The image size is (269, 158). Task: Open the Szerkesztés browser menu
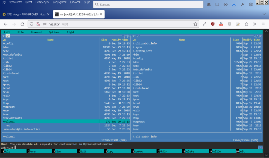pyautogui.click(x=15, y=2)
